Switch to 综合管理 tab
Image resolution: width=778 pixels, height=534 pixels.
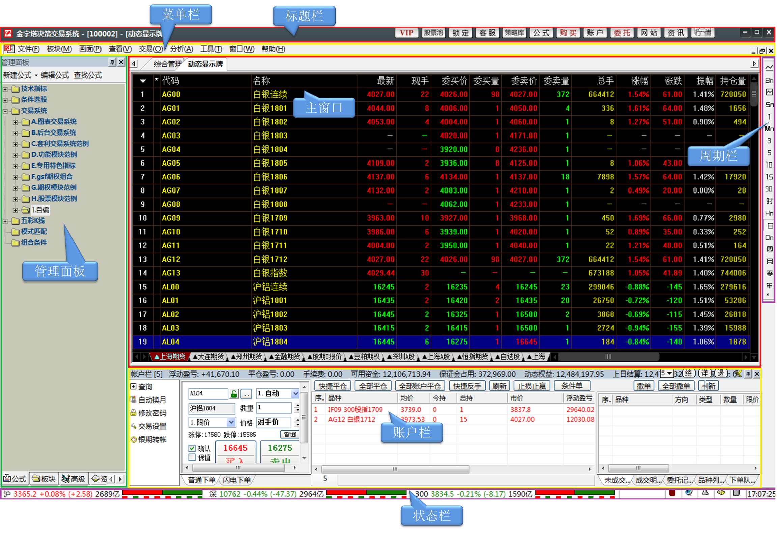coord(167,64)
